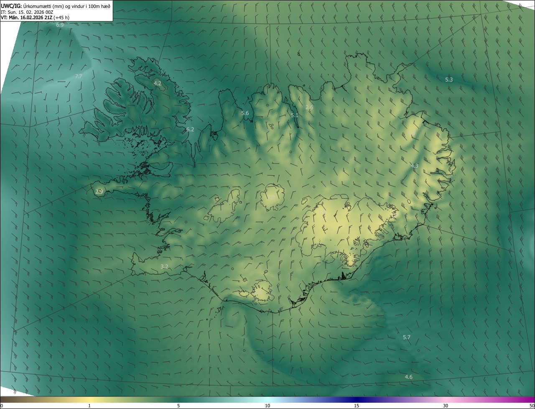This screenshot has width=535, height=409.
Task: Click the 3.2 value on Reykjanes peninsula
Action: pyautogui.click(x=164, y=266)
